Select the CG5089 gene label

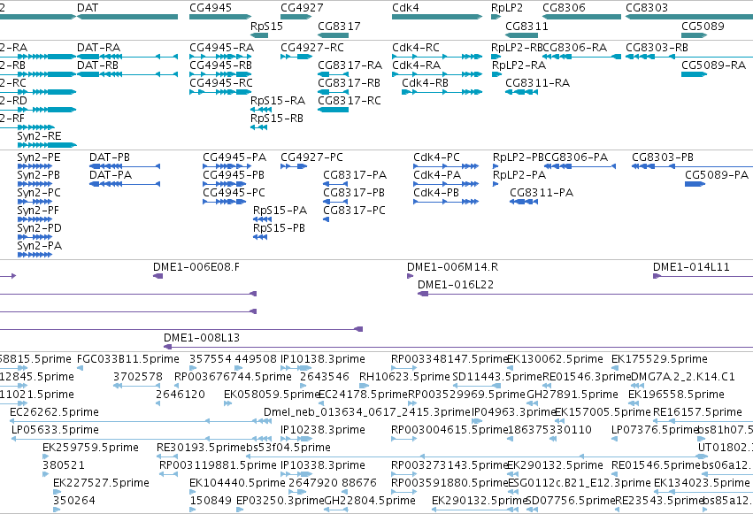click(703, 26)
